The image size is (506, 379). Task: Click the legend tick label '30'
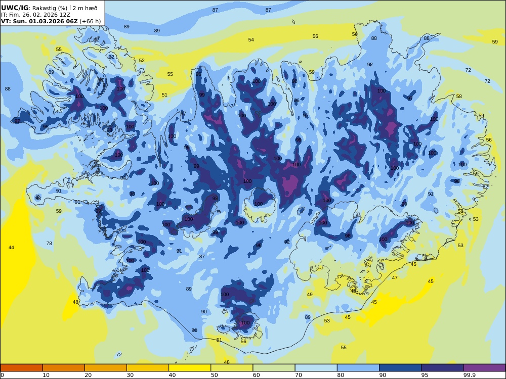(130, 375)
